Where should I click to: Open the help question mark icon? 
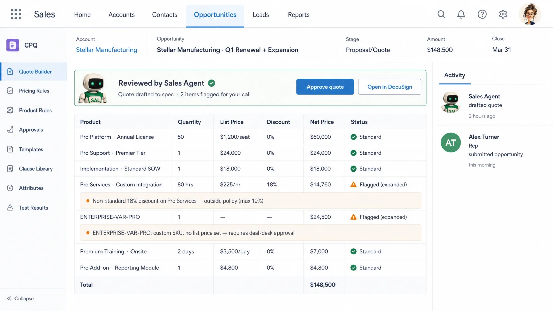pos(482,14)
